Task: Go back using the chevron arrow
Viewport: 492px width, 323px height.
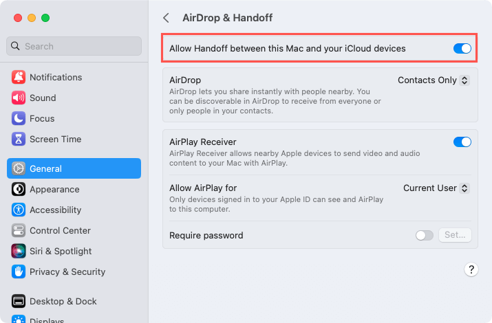Action: (x=167, y=18)
